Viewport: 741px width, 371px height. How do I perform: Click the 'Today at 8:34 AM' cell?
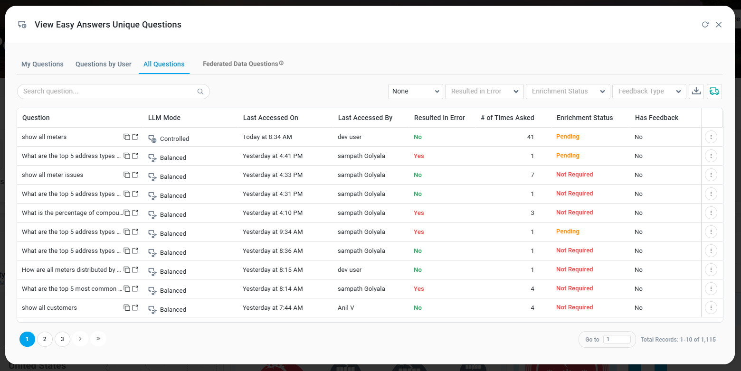[x=267, y=137]
